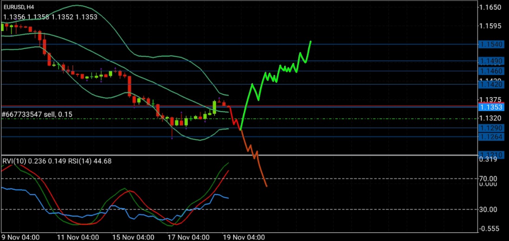Select the 15 Nov 04:00 time label
509x241 pixels.
[133, 236]
